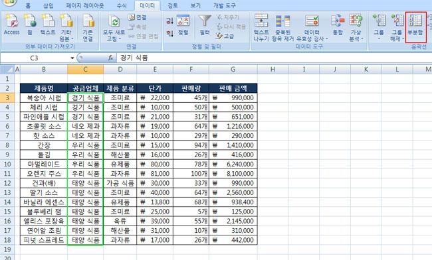Open Data Validation (데이터 유효성 검사)
This screenshot has height=260, width=432.
click(x=312, y=28)
